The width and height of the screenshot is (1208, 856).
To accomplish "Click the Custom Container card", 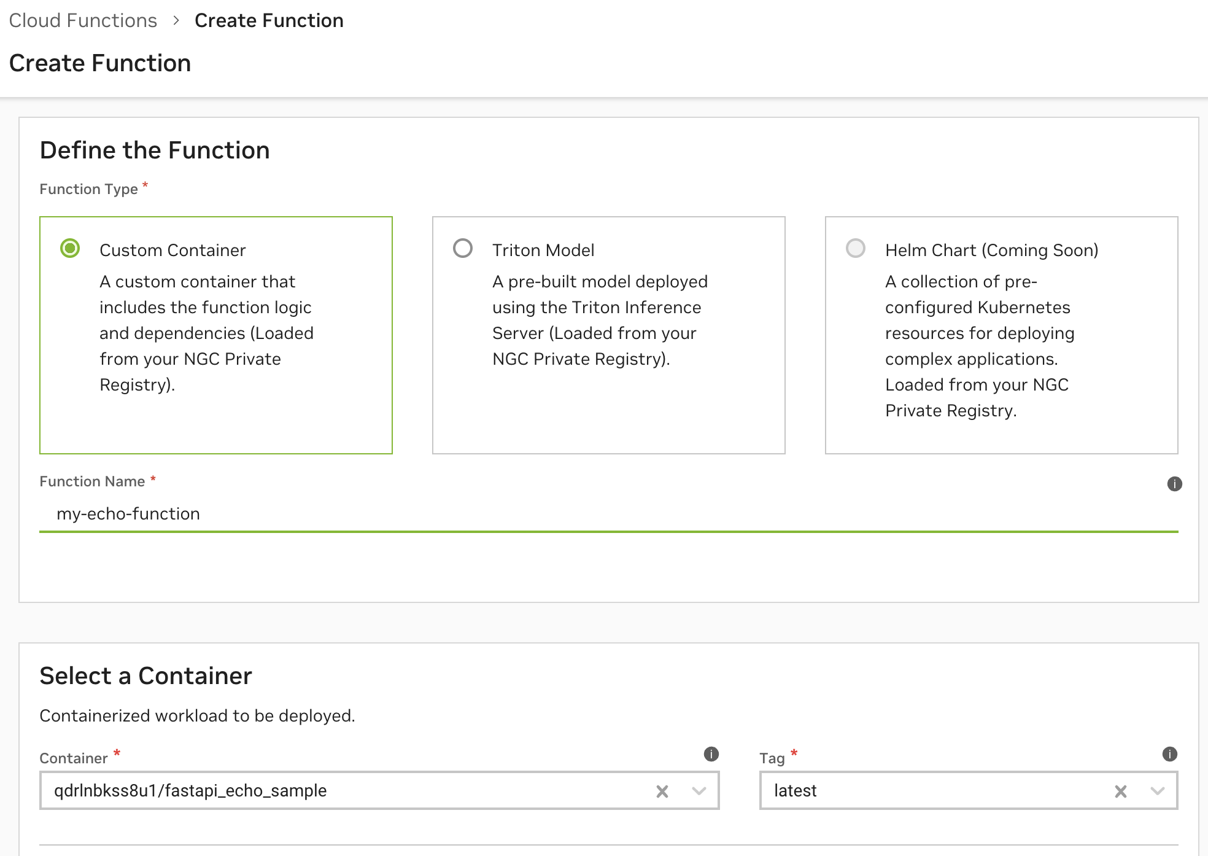I will pos(216,335).
